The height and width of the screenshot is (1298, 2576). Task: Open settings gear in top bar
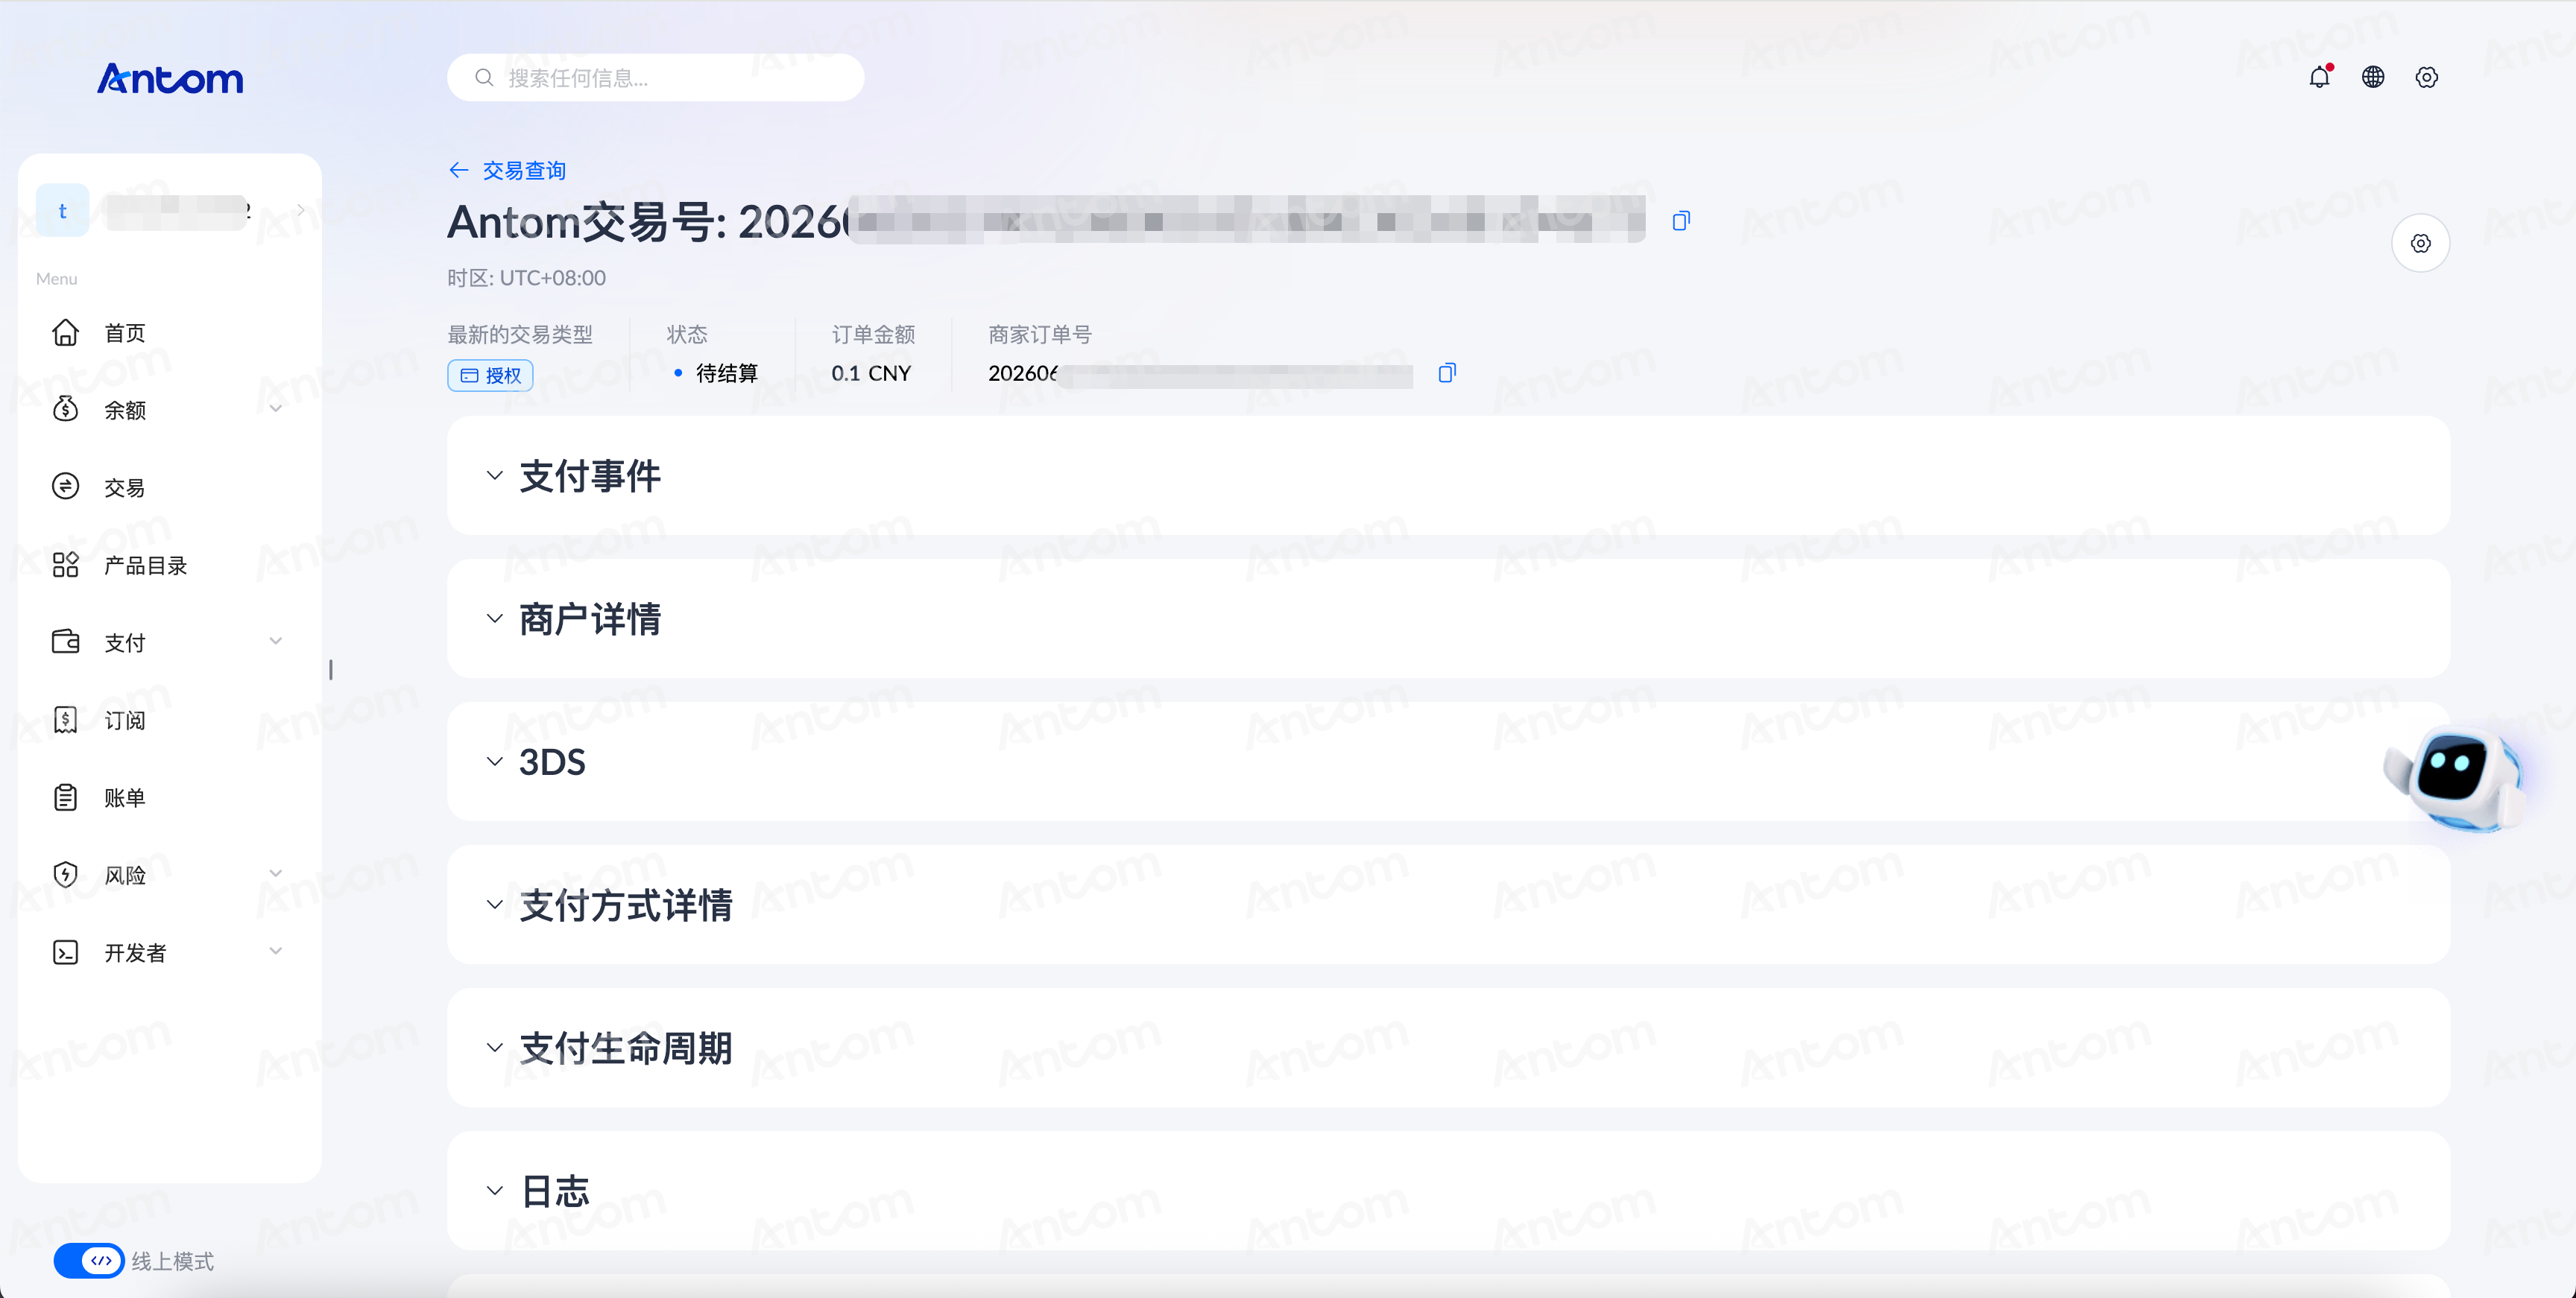tap(2427, 77)
